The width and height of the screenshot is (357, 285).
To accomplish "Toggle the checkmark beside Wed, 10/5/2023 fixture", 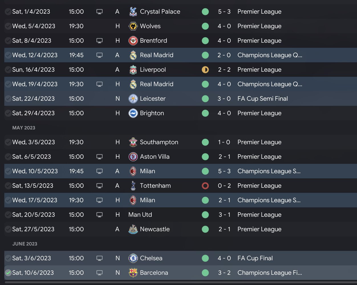I will (x=8, y=171).
